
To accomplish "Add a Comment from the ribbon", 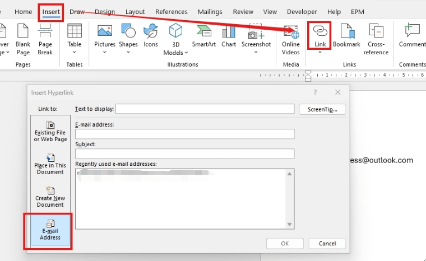I will point(412,35).
